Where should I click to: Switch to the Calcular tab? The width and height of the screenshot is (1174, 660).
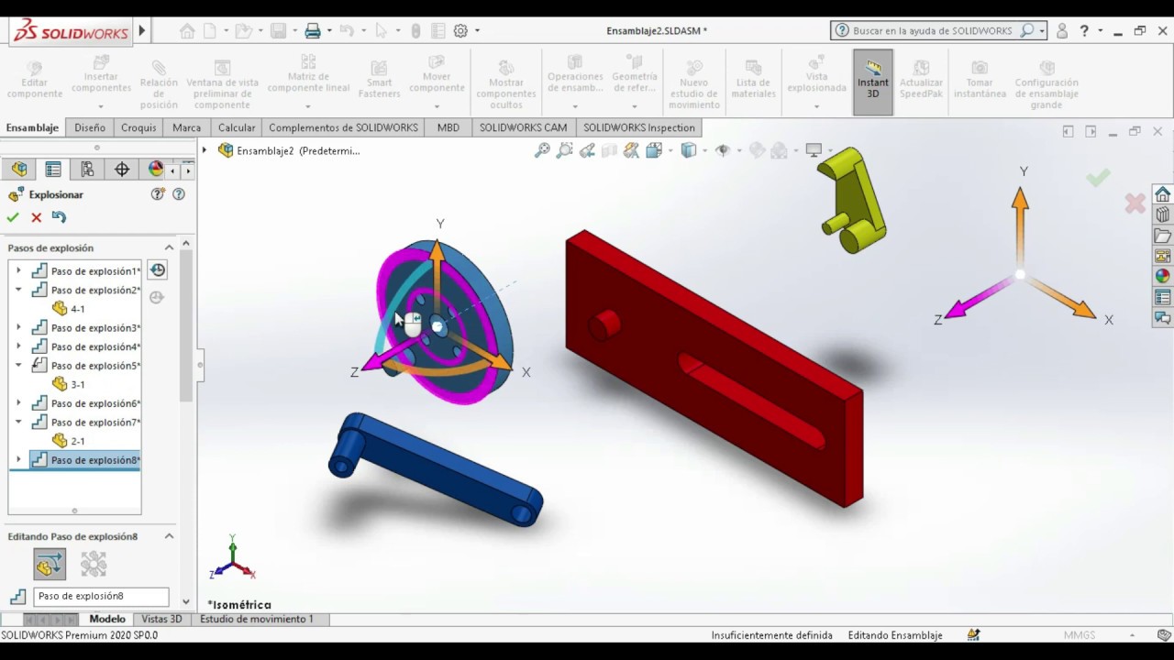237,127
